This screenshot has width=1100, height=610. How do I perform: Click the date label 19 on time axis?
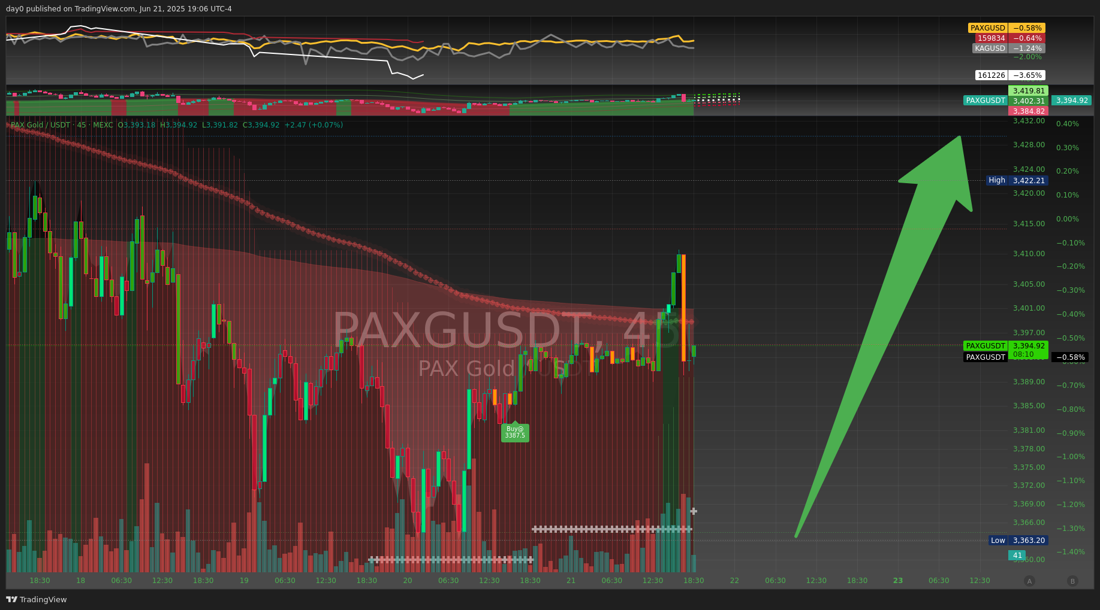point(244,581)
